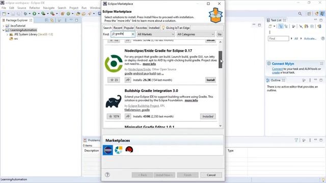This screenshot has width=326, height=183.
Task: Collapse the LearningAutomation project
Action: [4, 30]
